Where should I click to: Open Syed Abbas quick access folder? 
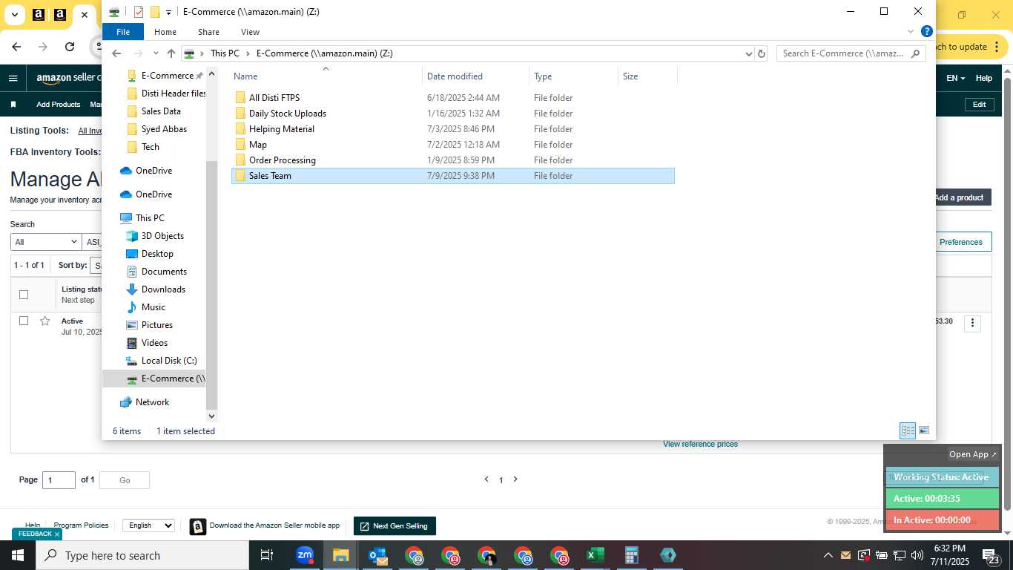(164, 129)
